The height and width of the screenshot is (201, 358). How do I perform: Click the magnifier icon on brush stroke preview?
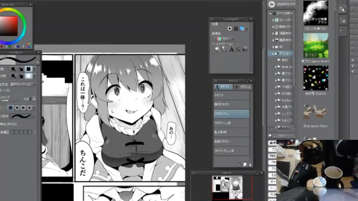[x=37, y=62]
